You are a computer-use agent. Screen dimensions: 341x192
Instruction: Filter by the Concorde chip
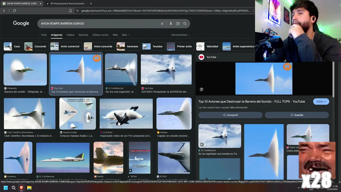[x=36, y=46]
